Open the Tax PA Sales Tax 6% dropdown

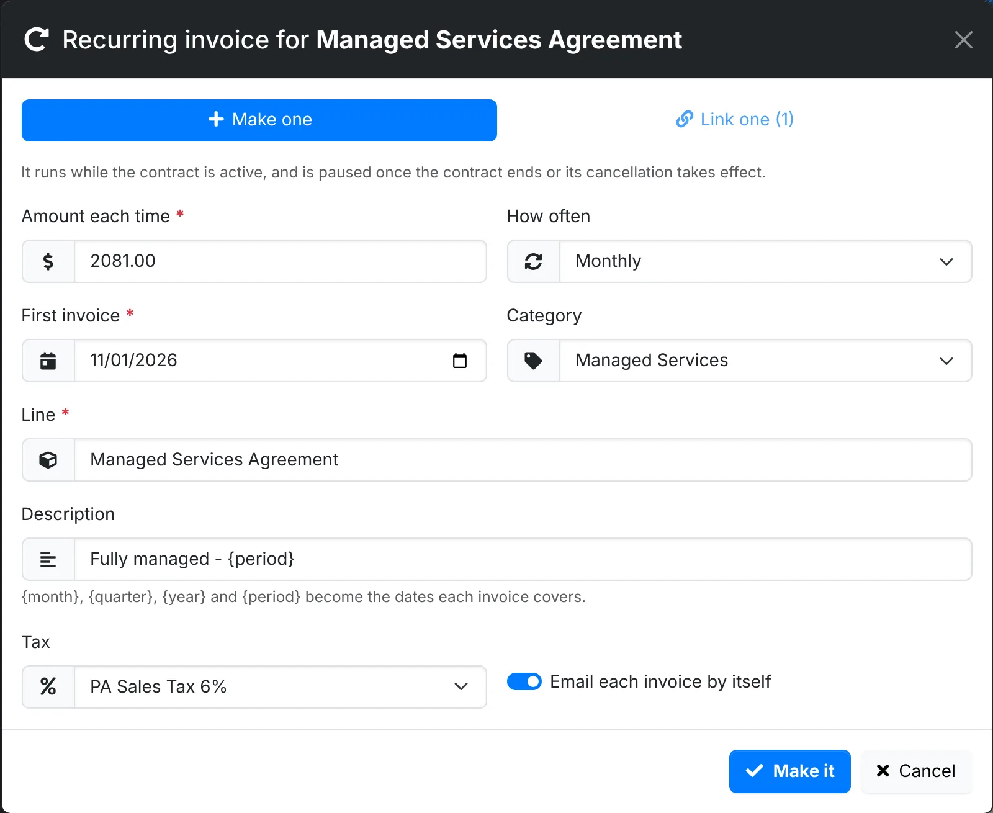(281, 687)
